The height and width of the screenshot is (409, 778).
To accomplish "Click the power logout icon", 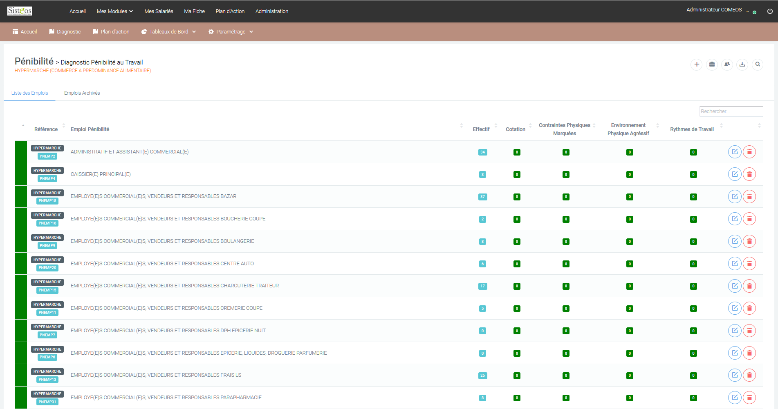I will (x=770, y=11).
